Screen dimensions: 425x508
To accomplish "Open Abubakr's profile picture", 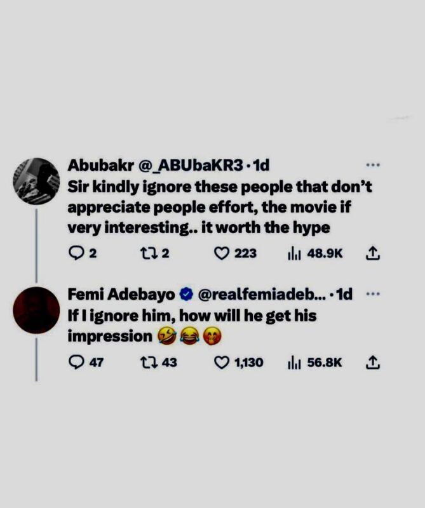I will (x=36, y=181).
